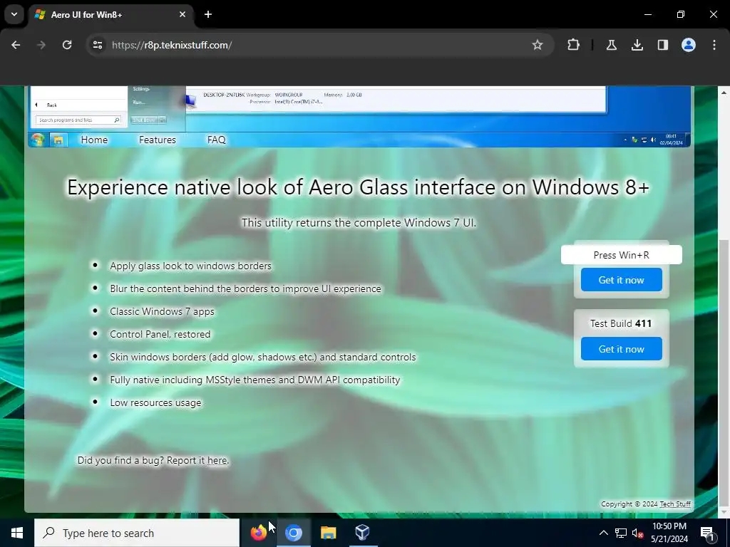Screen dimensions: 730x547
Task: Open the tab search dropdown
Action: point(14,14)
